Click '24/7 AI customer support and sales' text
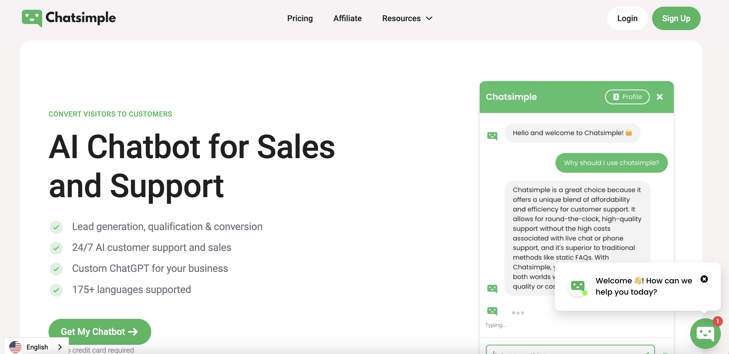This screenshot has width=729, height=354. coord(151,247)
